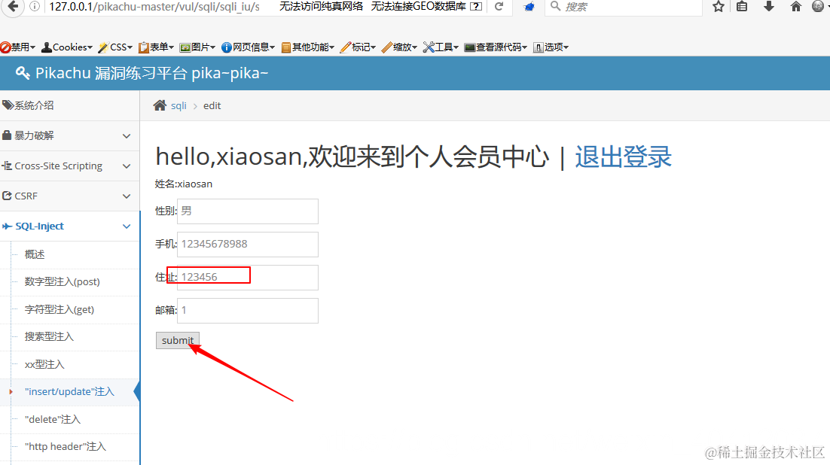Click the 无法连接GEO数据库 status text
The image size is (830, 465).
pos(418,6)
